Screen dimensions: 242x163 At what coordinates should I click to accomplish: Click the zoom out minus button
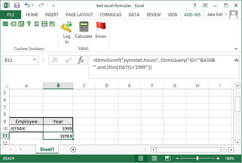pos(177,158)
